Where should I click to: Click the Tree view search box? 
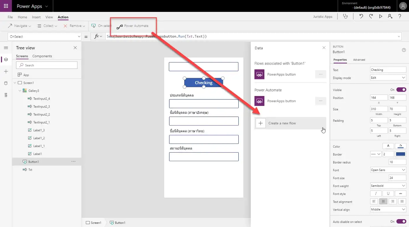tap(47, 65)
